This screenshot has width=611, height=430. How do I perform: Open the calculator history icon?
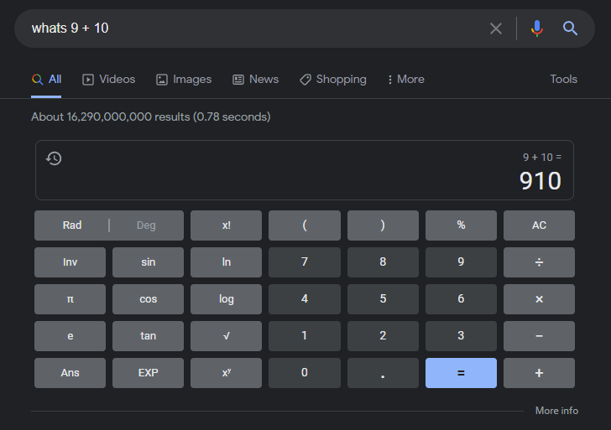point(54,158)
